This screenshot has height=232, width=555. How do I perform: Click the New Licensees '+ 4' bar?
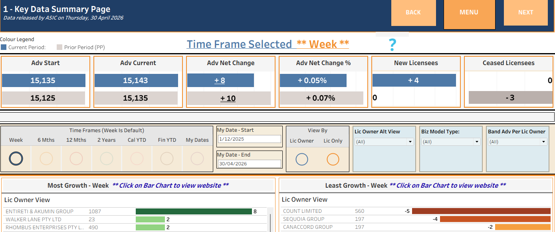(414, 80)
